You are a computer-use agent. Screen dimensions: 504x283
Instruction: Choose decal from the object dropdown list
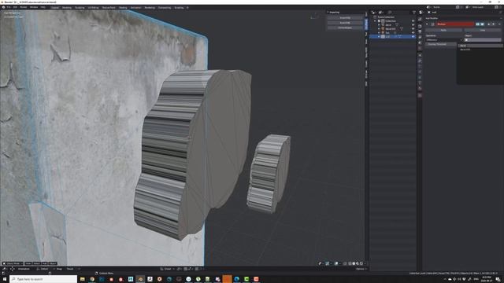(480, 46)
